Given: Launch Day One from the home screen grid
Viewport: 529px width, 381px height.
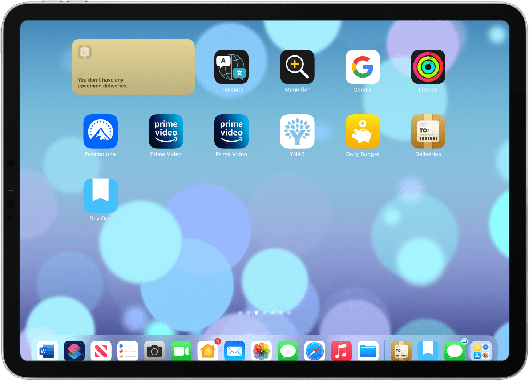Looking at the screenshot, I should click(x=101, y=196).
